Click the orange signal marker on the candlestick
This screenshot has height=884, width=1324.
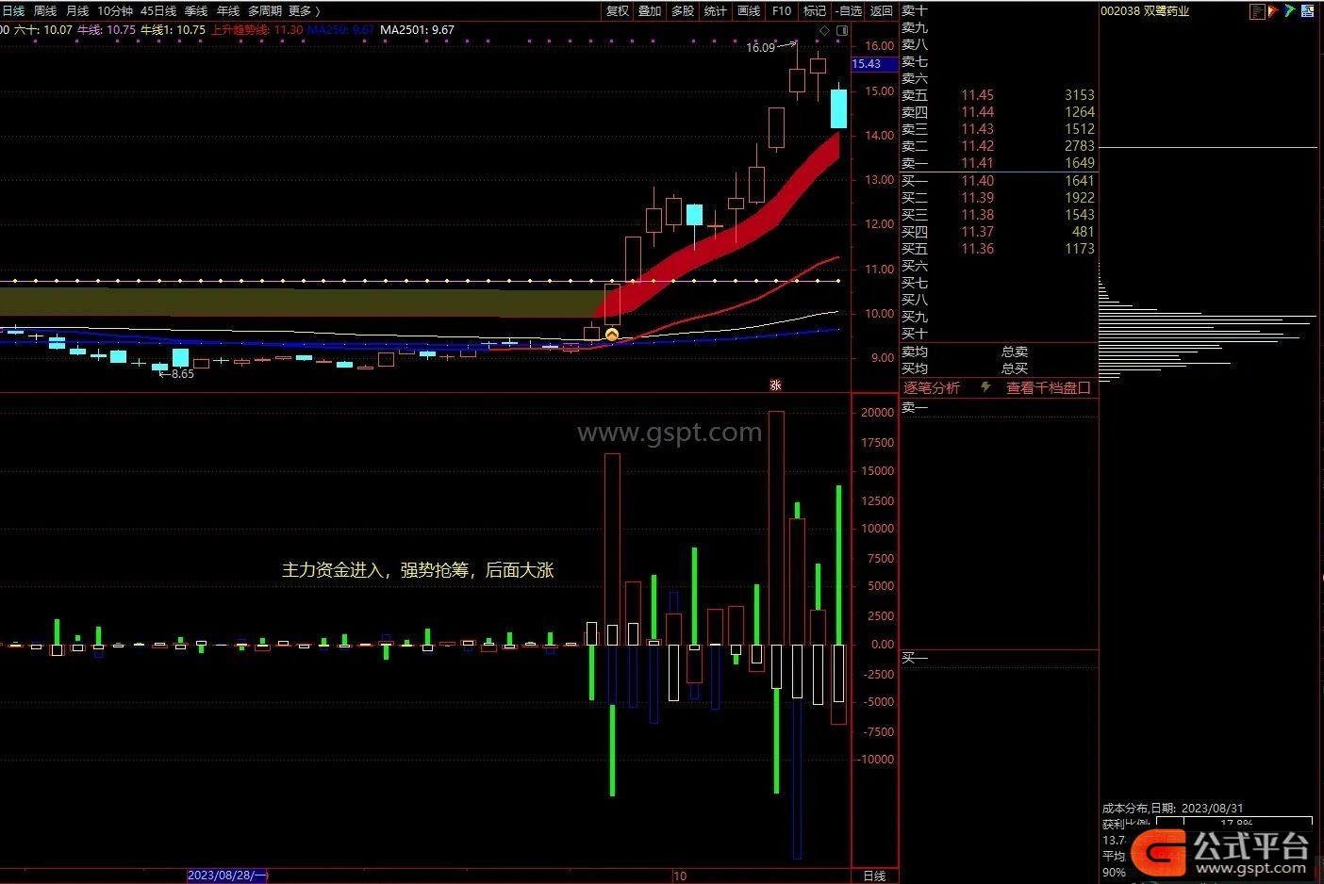point(611,334)
